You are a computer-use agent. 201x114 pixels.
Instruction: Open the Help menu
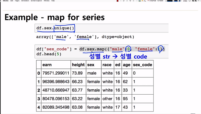coord(53,1)
